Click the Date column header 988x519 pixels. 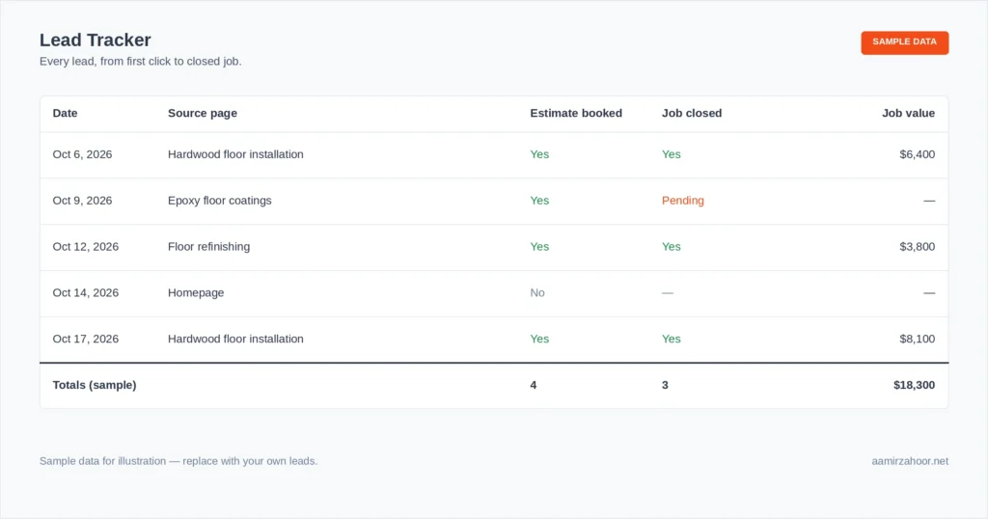coord(65,114)
